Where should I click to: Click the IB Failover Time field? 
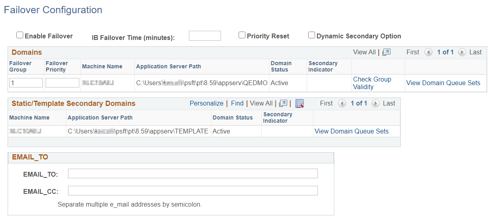[205, 36]
